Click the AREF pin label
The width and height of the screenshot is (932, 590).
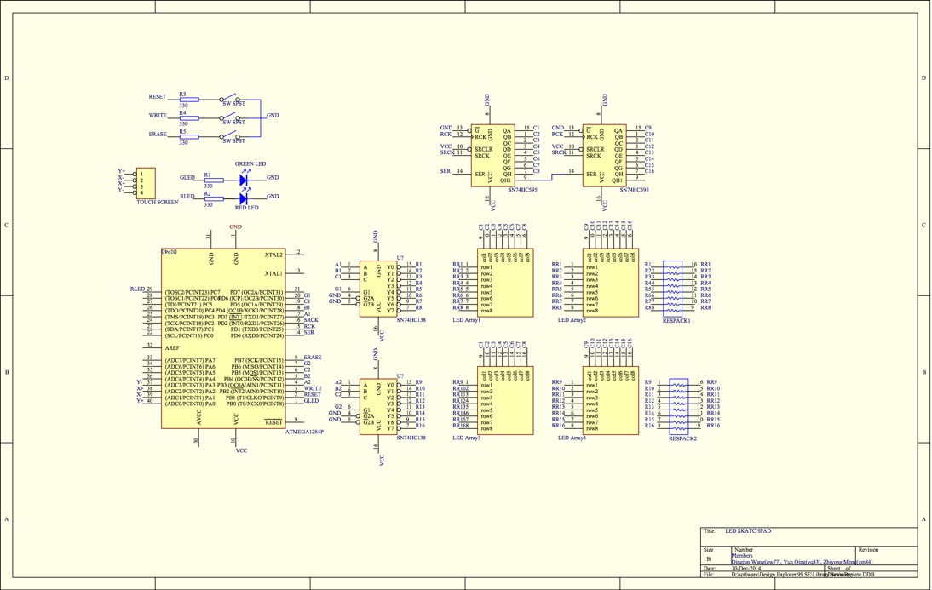[172, 348]
